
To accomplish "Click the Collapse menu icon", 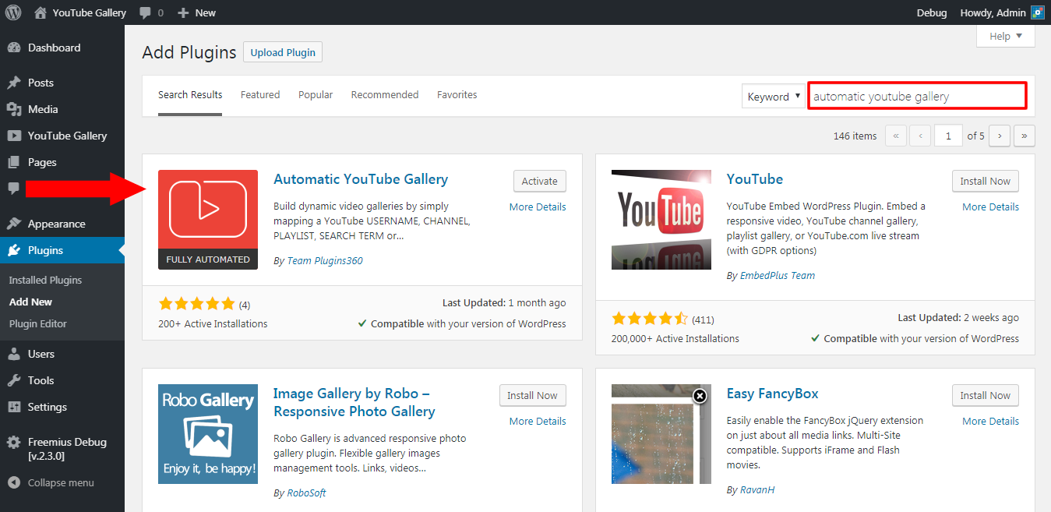I will [x=14, y=482].
